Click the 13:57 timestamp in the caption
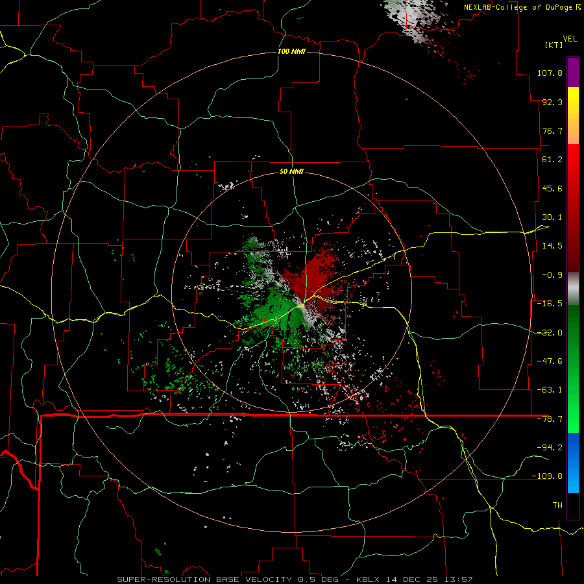The image size is (584, 584). coord(459,579)
